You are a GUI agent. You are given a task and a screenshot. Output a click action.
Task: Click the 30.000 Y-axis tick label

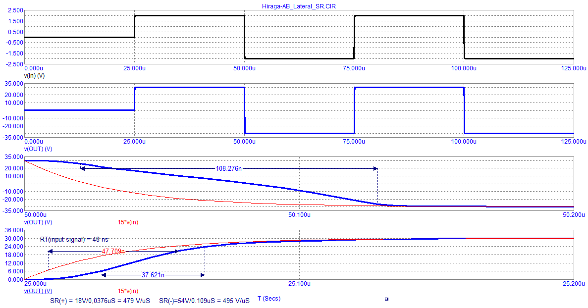pyautogui.click(x=14, y=239)
